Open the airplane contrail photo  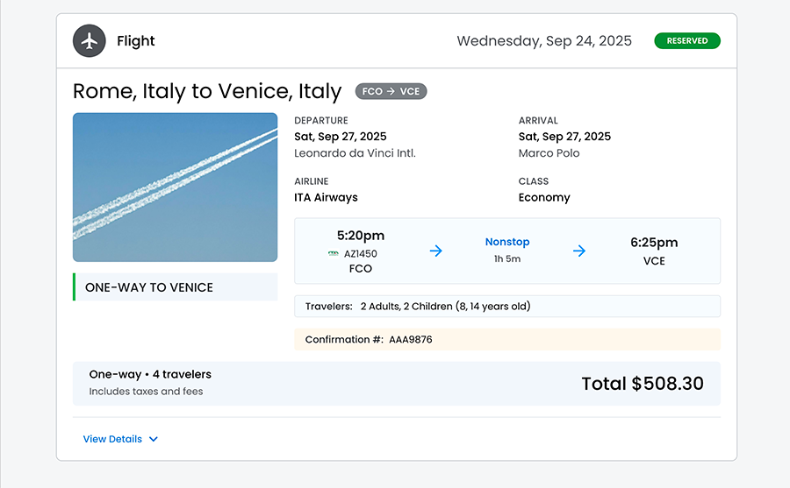(x=175, y=187)
